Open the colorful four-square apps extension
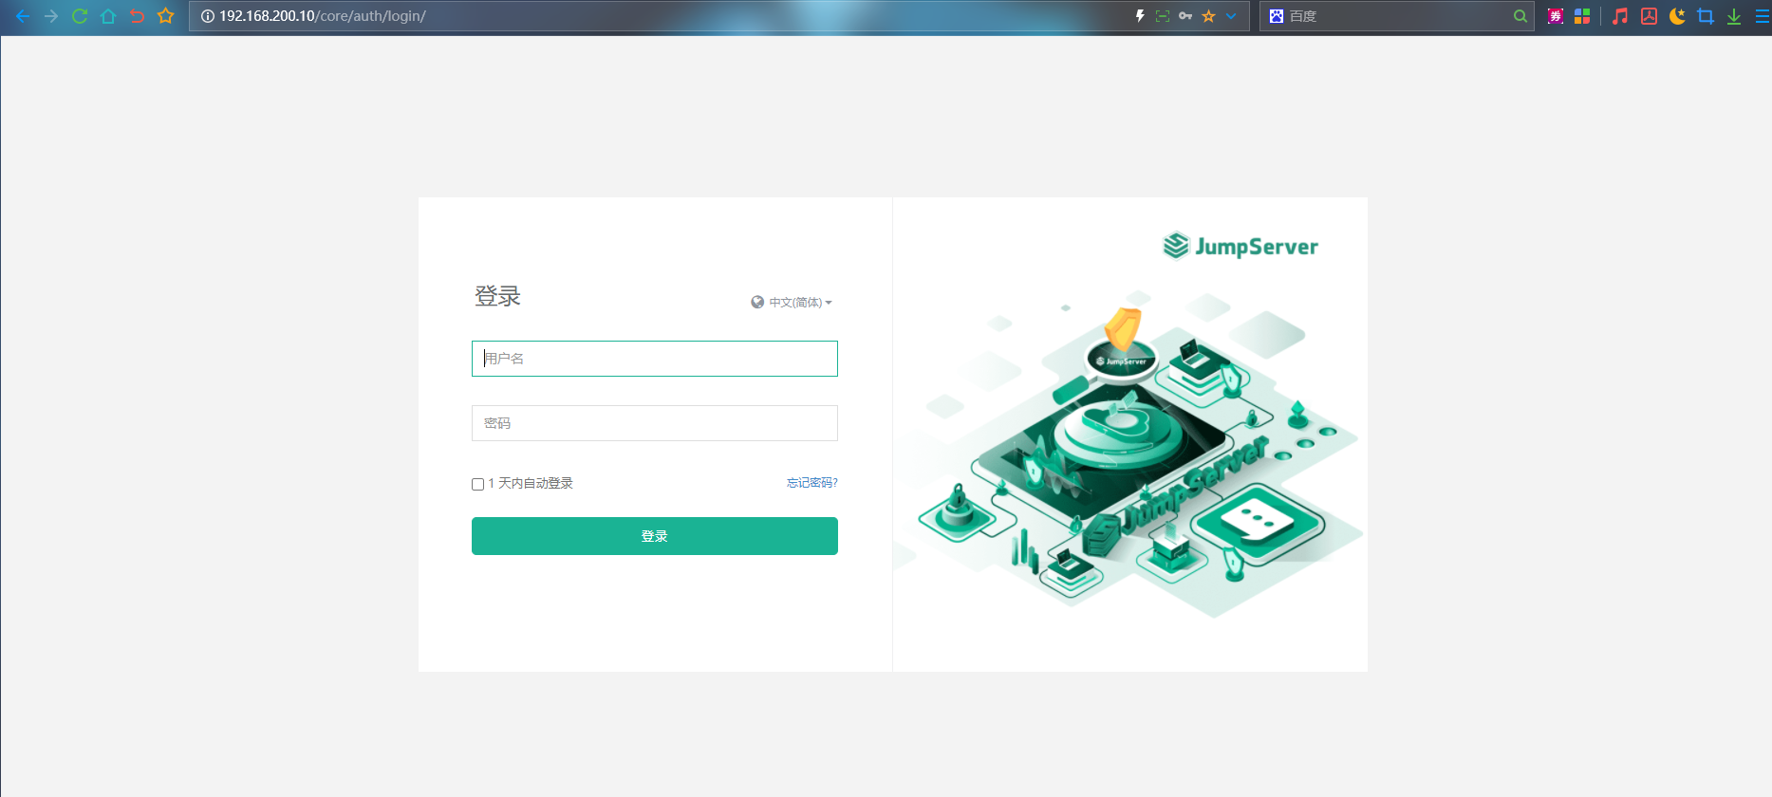The width and height of the screenshot is (1772, 797). pyautogui.click(x=1582, y=16)
